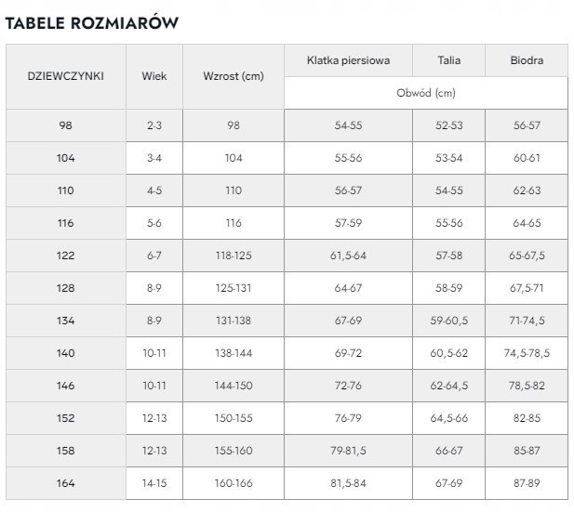This screenshot has height=512, width=574.
Task: Select hips value 74,5-78,5
Action: click(526, 353)
